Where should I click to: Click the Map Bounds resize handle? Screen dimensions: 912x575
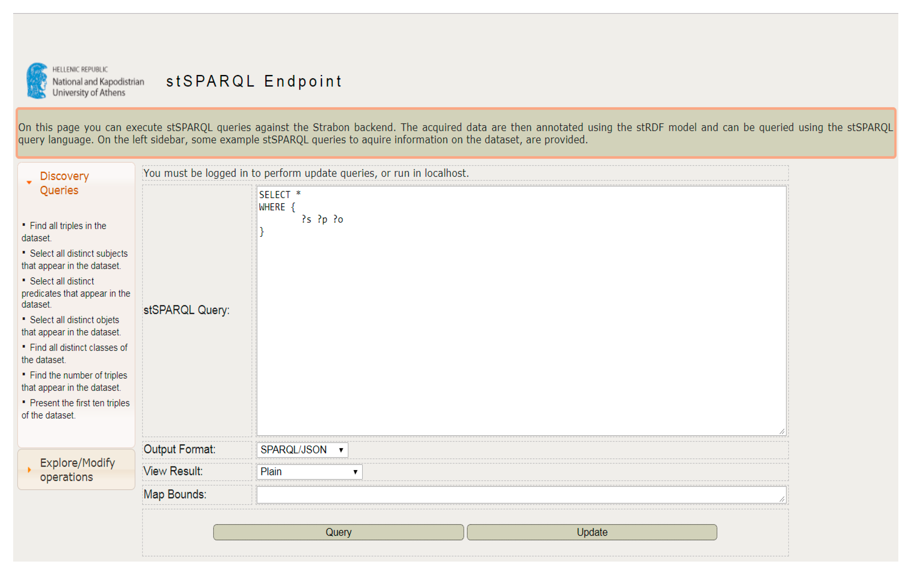point(782,499)
